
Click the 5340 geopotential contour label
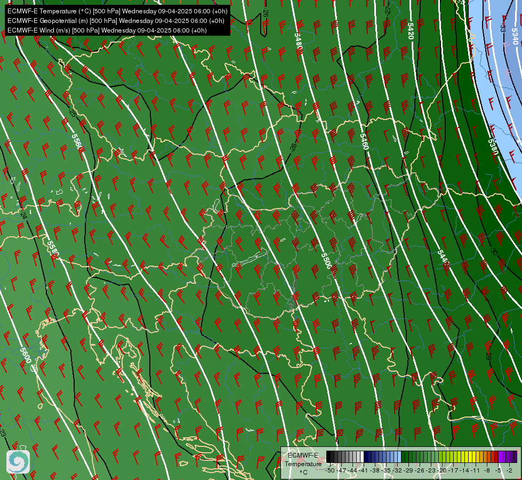pyautogui.click(x=515, y=37)
